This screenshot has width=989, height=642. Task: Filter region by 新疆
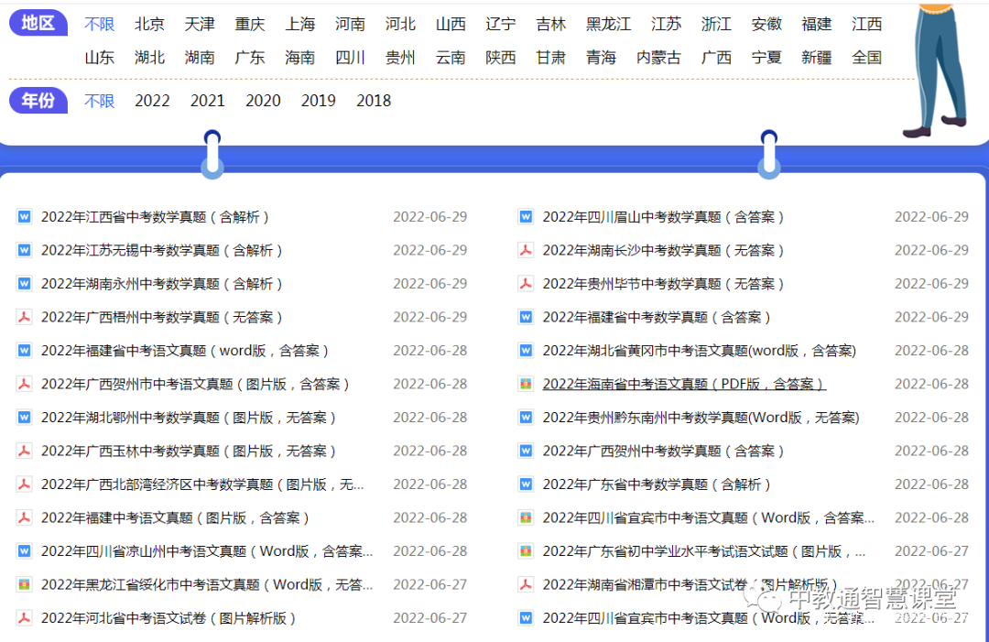coord(817,58)
